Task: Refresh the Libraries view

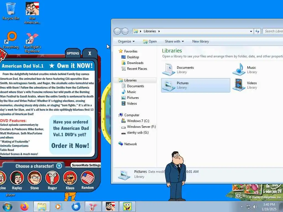Action: tap(257, 31)
